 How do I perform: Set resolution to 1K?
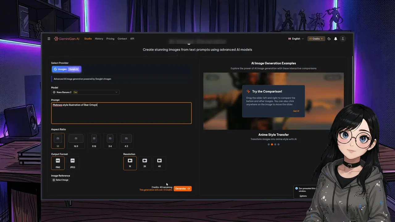tap(130, 163)
